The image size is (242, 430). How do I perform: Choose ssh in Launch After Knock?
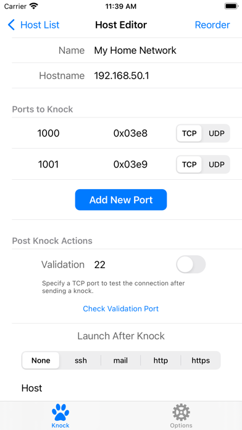point(81,360)
